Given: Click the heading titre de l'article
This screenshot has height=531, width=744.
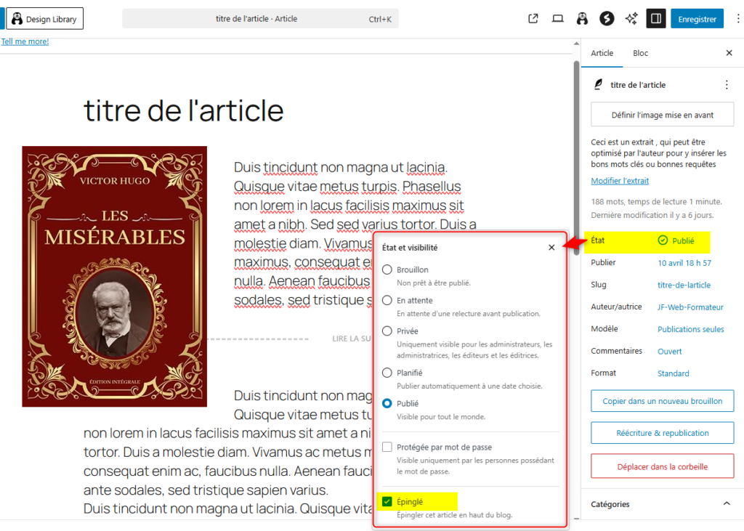Looking at the screenshot, I should point(184,110).
